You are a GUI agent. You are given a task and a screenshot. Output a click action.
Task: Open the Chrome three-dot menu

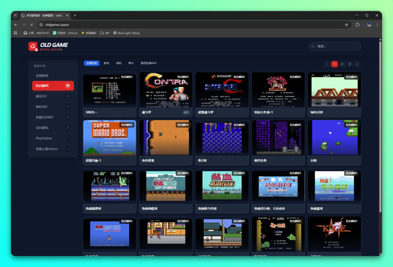(x=377, y=25)
